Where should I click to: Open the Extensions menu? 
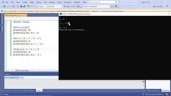(68, 2)
